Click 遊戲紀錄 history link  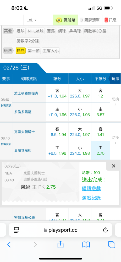91,198
